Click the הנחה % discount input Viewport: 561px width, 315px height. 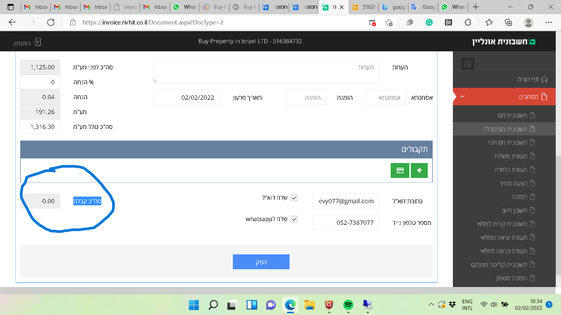pos(40,82)
